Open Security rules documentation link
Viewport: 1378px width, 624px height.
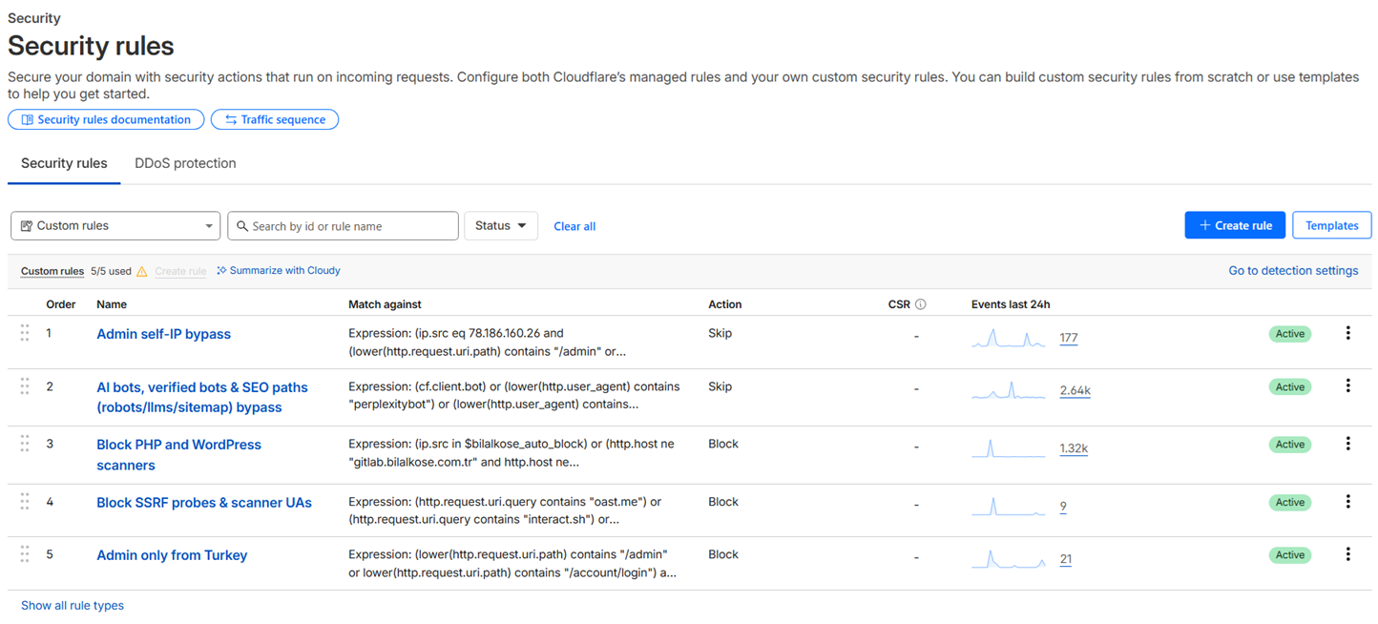click(x=106, y=119)
